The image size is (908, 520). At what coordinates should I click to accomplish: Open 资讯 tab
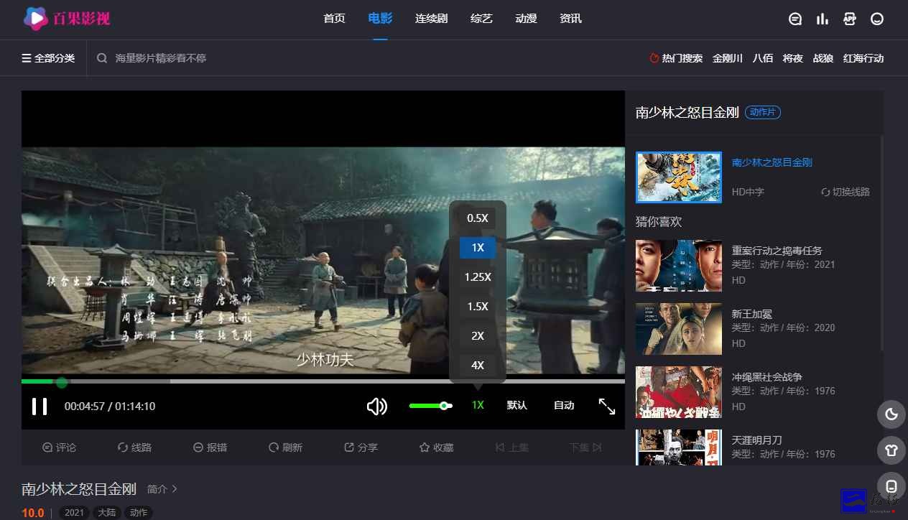click(570, 19)
